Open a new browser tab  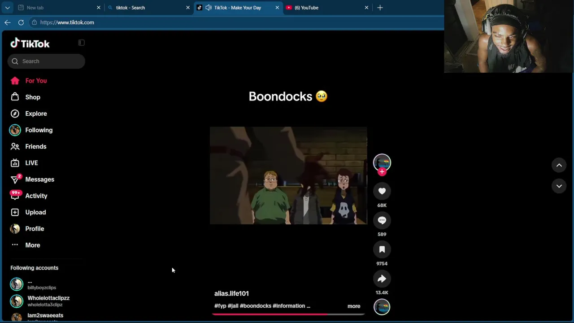pyautogui.click(x=380, y=8)
